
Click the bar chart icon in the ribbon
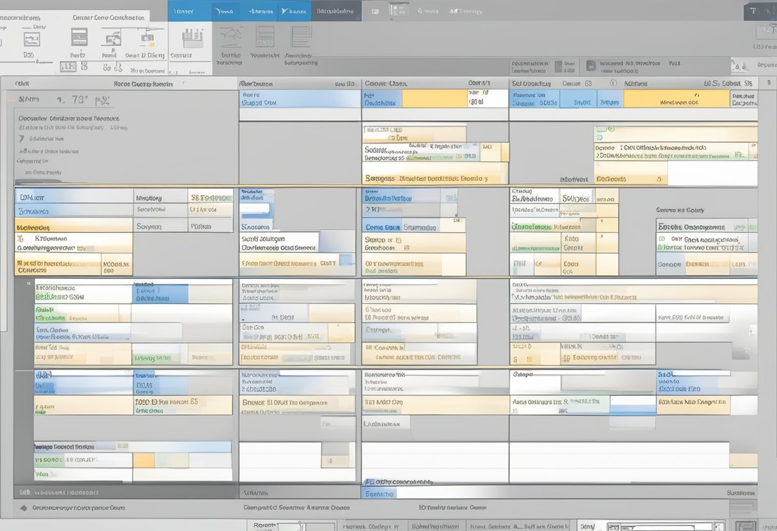(x=192, y=37)
